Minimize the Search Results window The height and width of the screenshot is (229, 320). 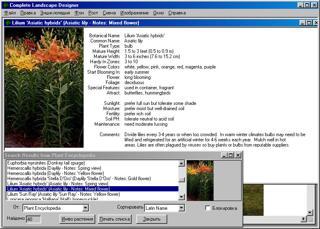pyautogui.click(x=224, y=155)
